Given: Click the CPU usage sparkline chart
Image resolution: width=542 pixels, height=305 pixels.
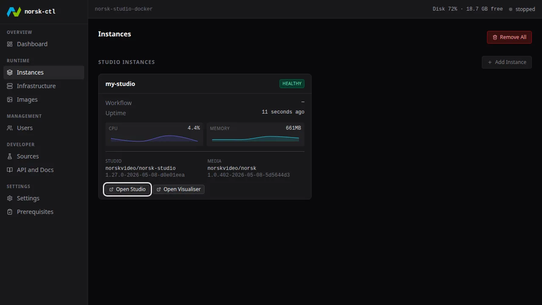Looking at the screenshot, I should [154, 139].
